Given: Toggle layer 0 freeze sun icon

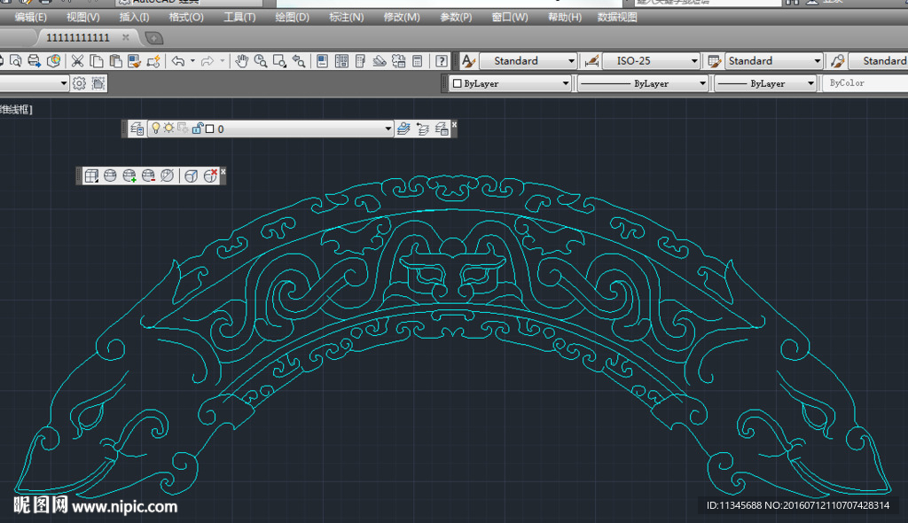Looking at the screenshot, I should 168,128.
